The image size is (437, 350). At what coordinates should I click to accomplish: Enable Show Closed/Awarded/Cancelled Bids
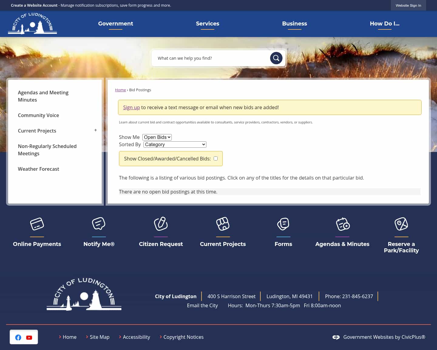click(215, 158)
